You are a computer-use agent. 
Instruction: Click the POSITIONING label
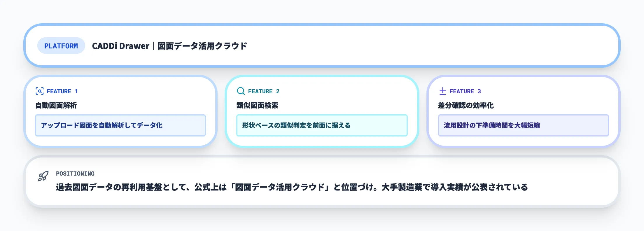(x=75, y=174)
